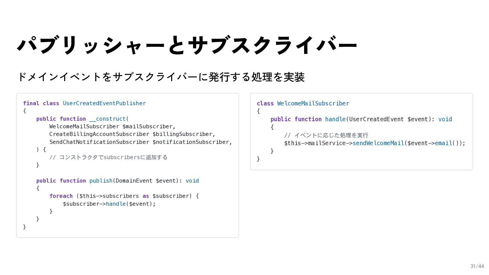Click the handle function name in right code

click(335, 119)
